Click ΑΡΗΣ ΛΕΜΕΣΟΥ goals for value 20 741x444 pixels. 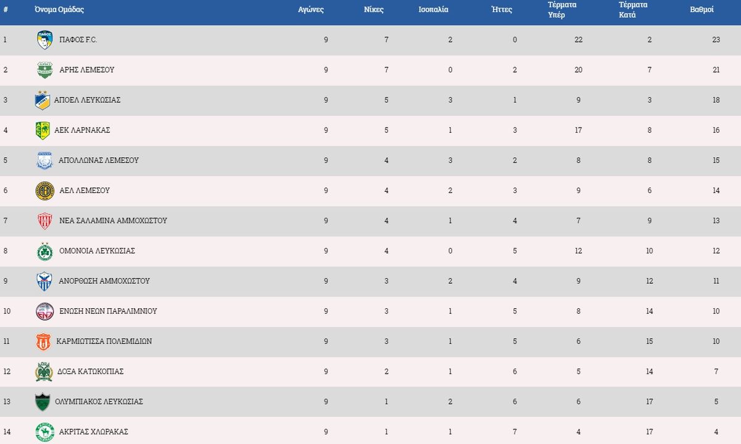(578, 70)
